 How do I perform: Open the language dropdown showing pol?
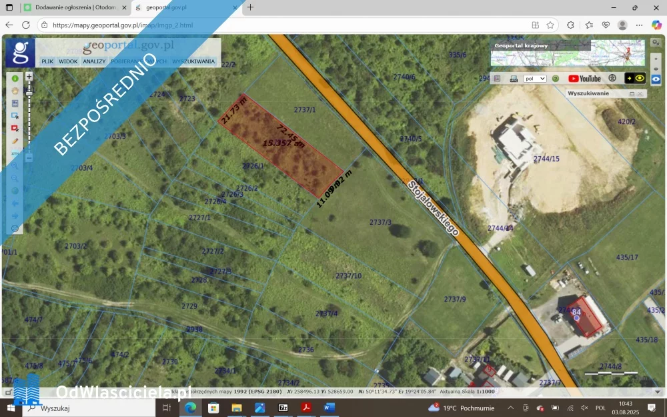click(x=535, y=79)
